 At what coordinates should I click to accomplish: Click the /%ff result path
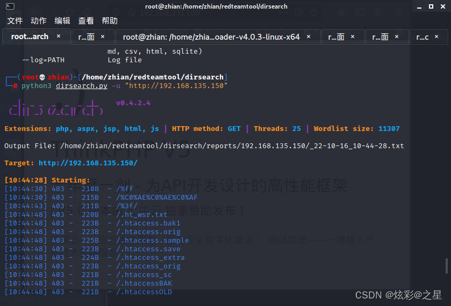tap(125, 189)
